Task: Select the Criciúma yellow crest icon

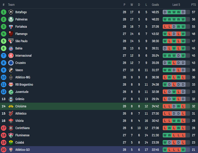Action: click(x=11, y=106)
